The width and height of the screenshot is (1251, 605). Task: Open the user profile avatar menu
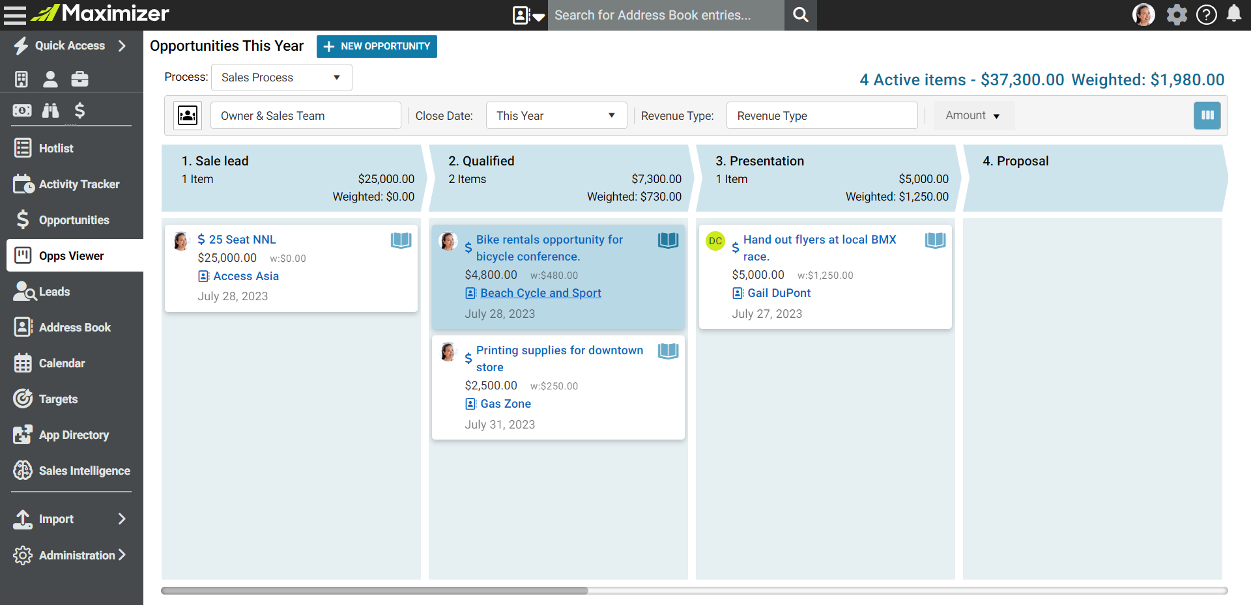point(1143,14)
